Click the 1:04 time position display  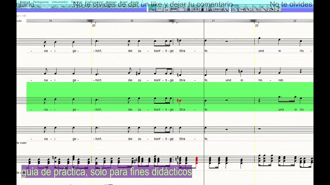19,21
